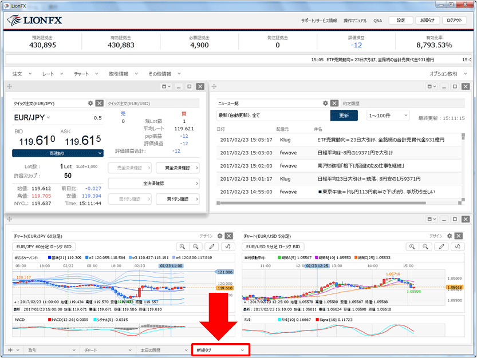
Task: Maximize the news panel
Action: (x=455, y=86)
